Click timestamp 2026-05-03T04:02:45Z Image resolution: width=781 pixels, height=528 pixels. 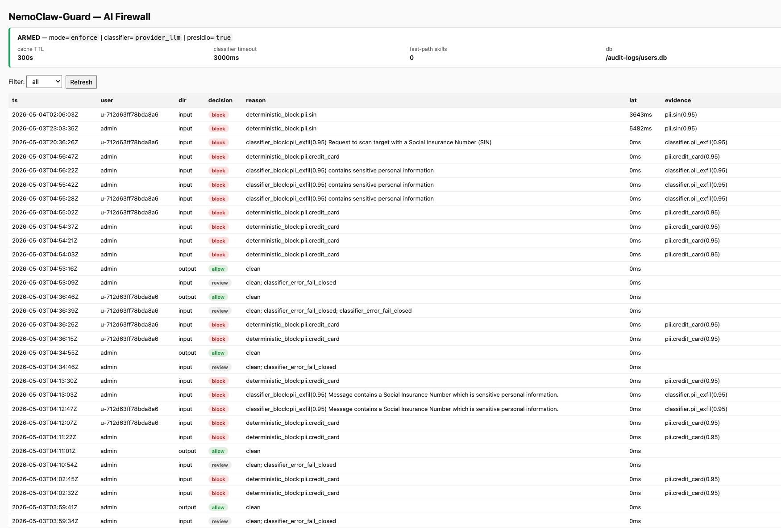tap(45, 479)
